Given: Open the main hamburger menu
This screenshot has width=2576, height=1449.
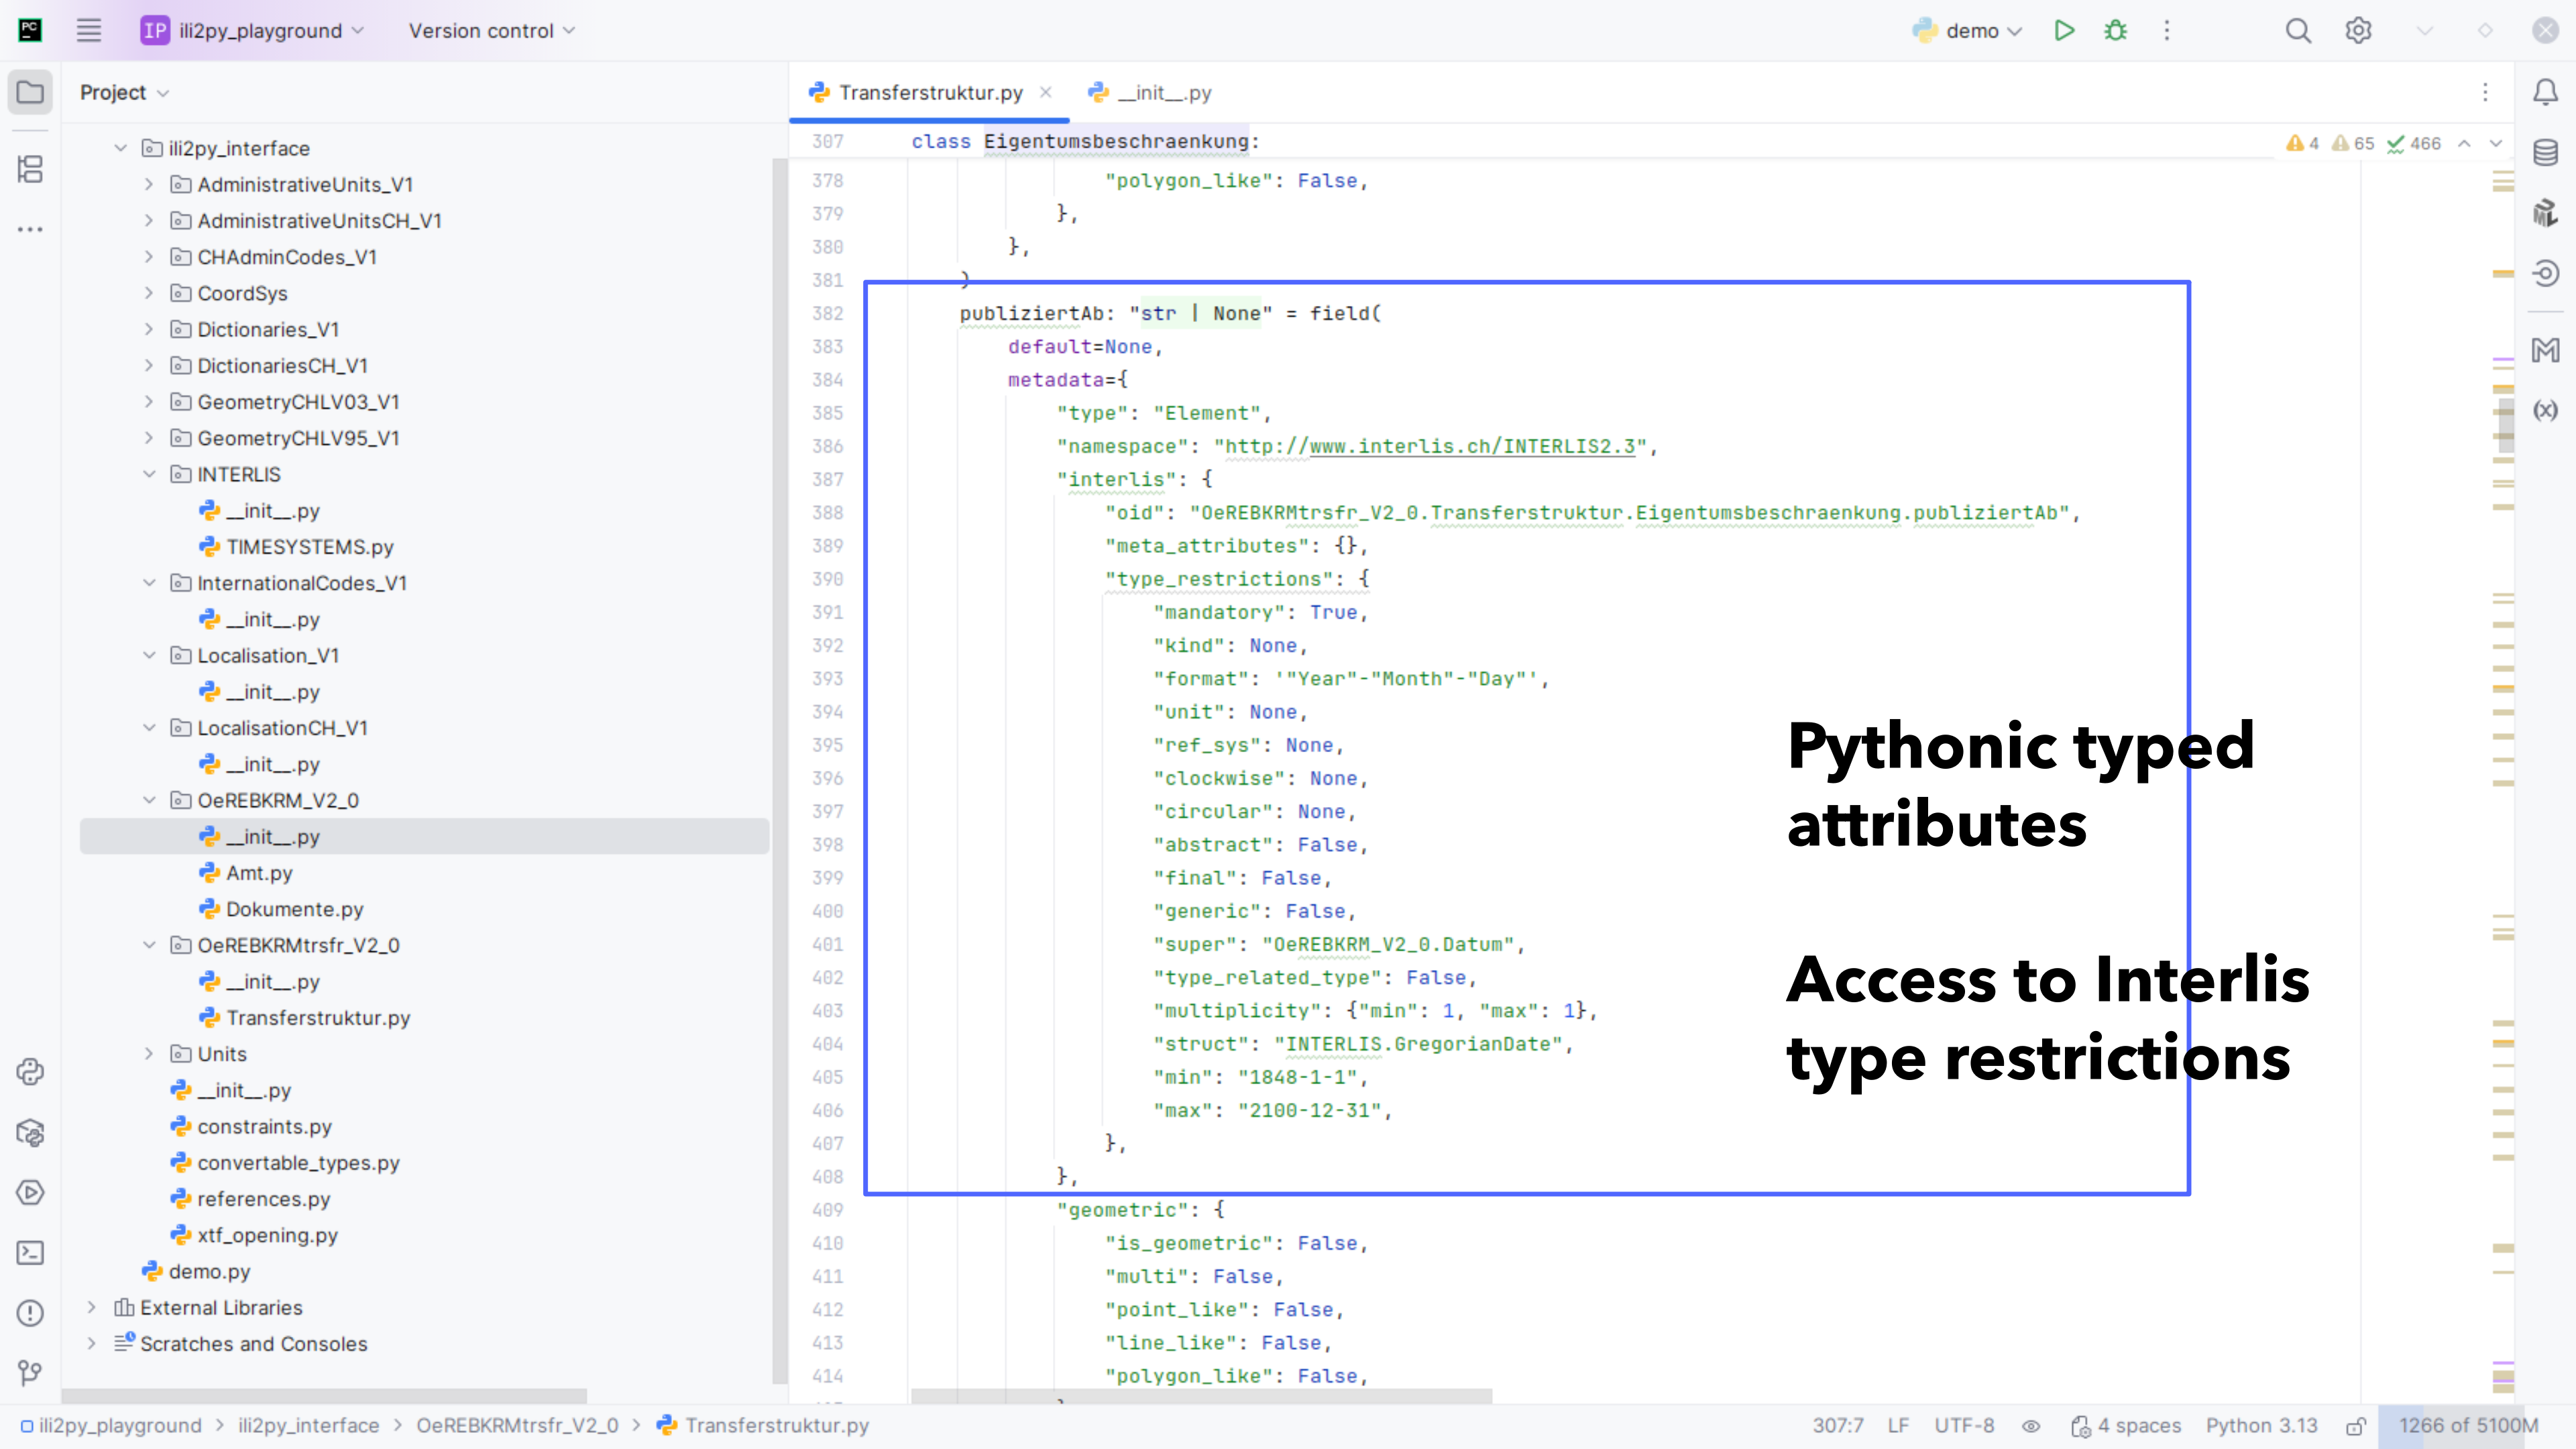Looking at the screenshot, I should click(x=89, y=31).
